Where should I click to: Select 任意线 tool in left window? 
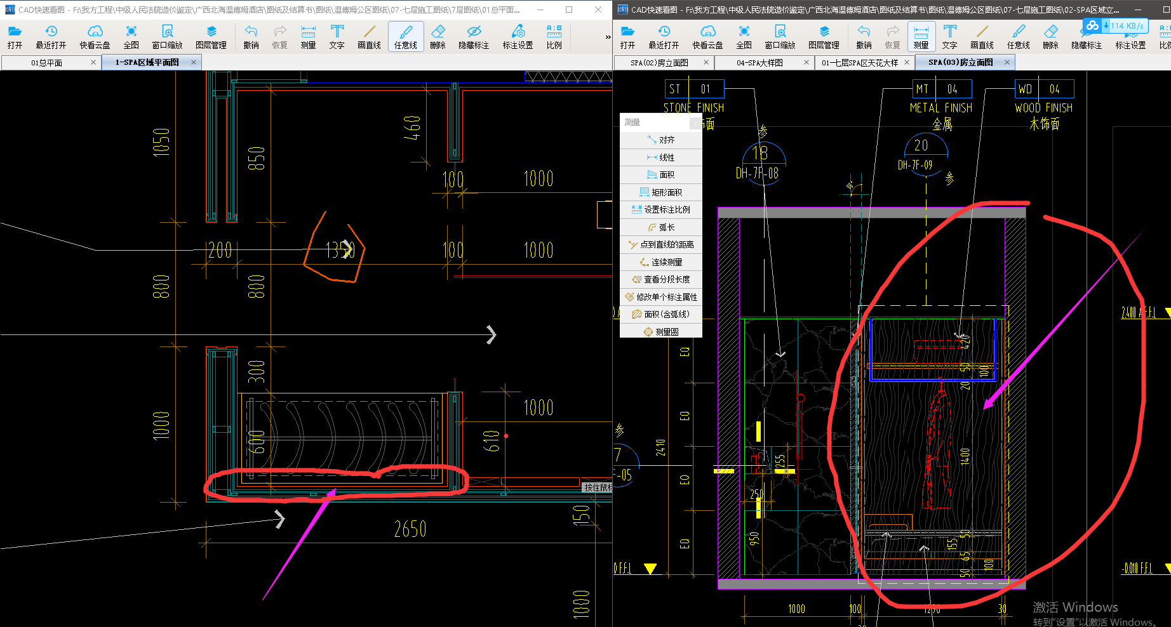(406, 37)
